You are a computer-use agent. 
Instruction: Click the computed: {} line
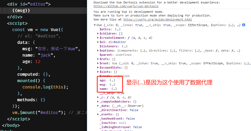tap(34, 74)
